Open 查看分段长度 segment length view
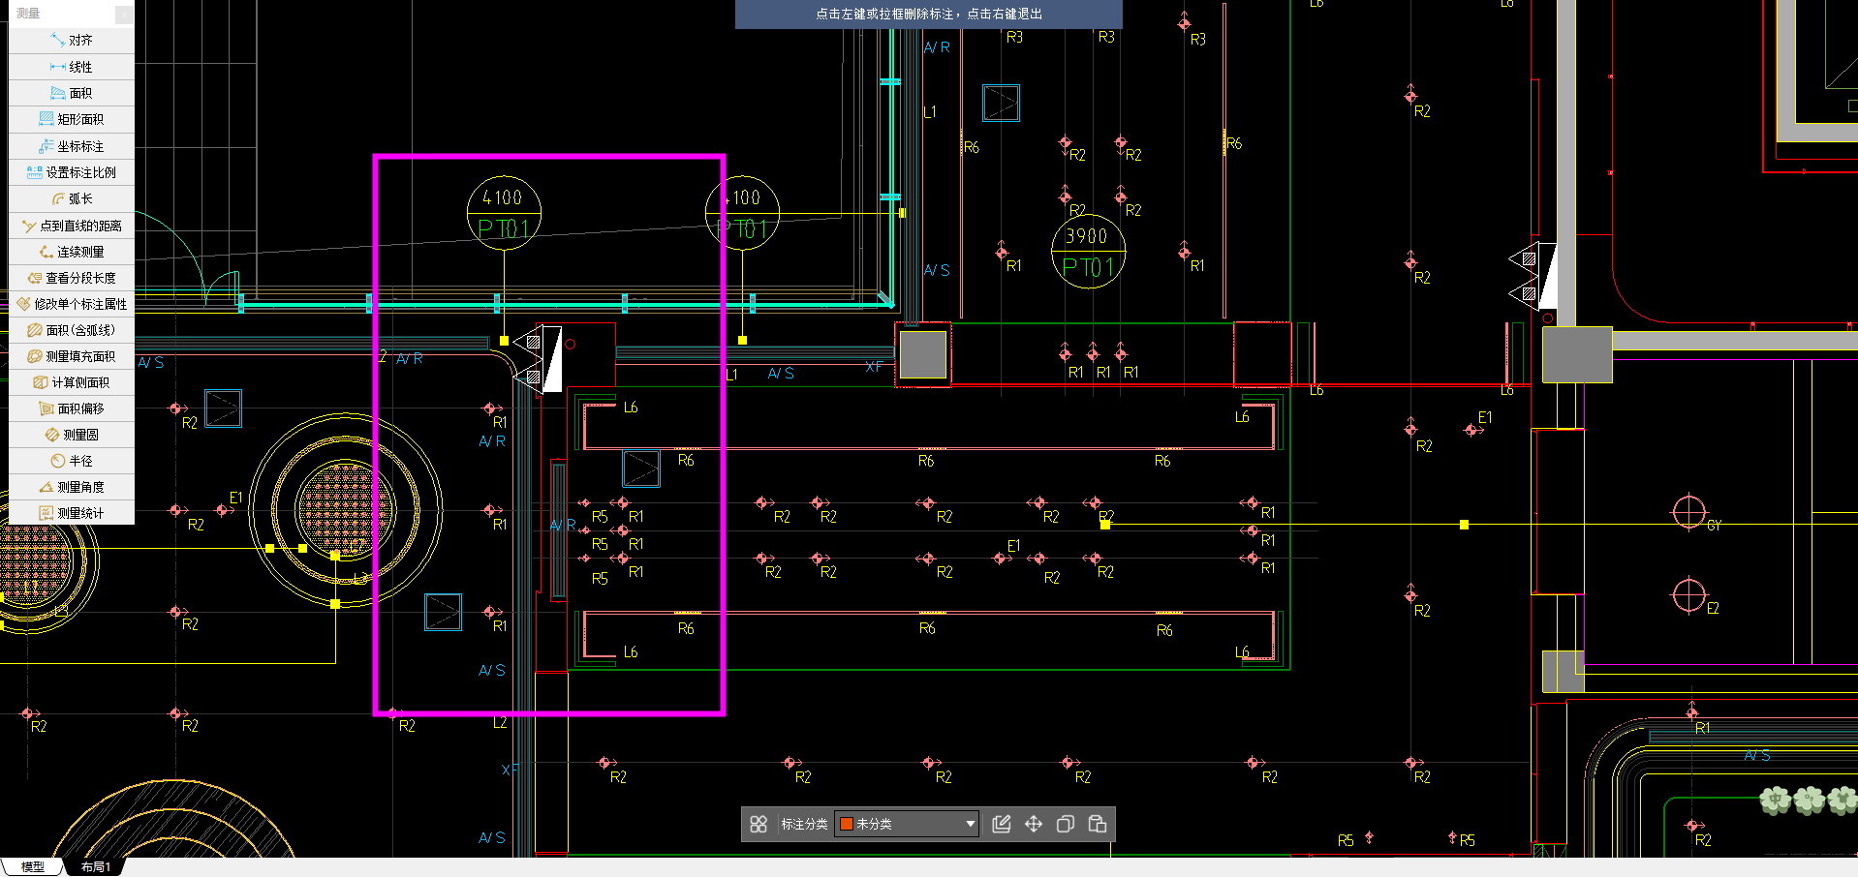The height and width of the screenshot is (877, 1858). tap(72, 278)
